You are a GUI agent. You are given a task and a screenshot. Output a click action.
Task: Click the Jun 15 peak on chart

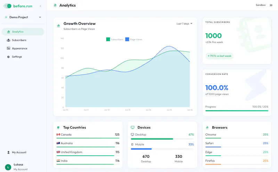[x=169, y=46]
